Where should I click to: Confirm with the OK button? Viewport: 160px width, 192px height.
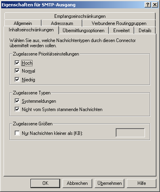[45, 183]
